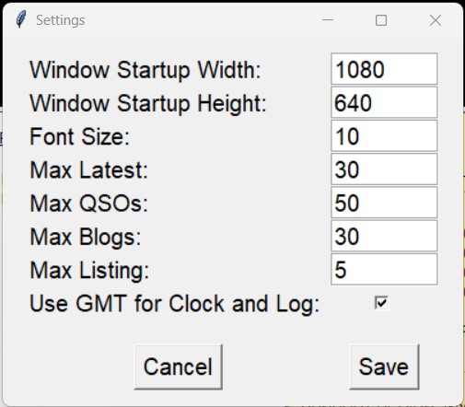The width and height of the screenshot is (465, 407).
Task: Select the Max Latest input field
Action: pyautogui.click(x=384, y=169)
